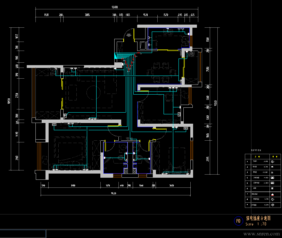The height and width of the screenshot is (238, 282).
Task: Click the 1017 dimension on the left
Action: (x=17, y=36)
